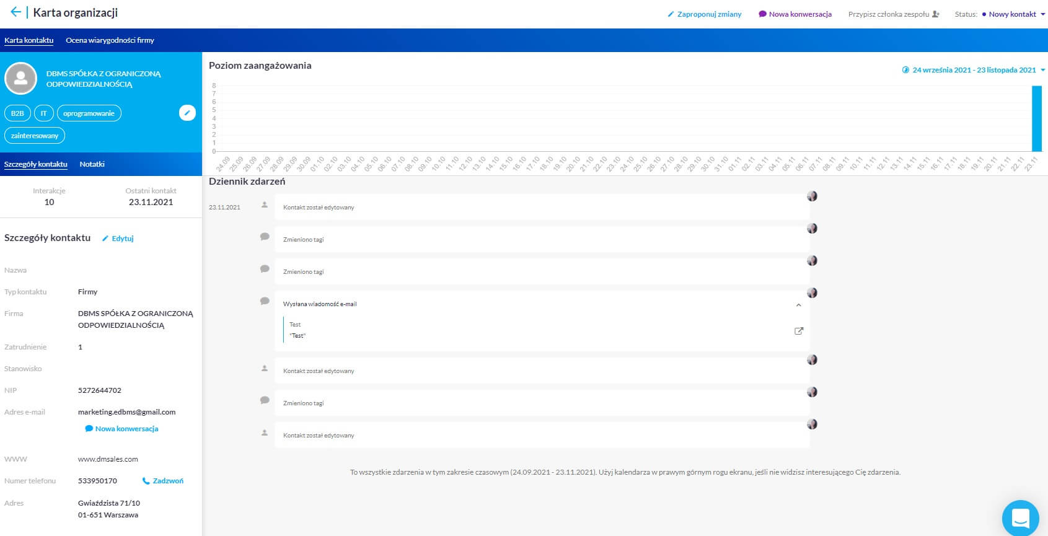The image size is (1048, 536).
Task: Click the Zaproponuj zmiany link
Action: click(704, 14)
